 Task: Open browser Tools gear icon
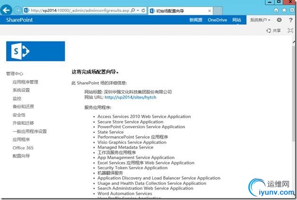292,10
